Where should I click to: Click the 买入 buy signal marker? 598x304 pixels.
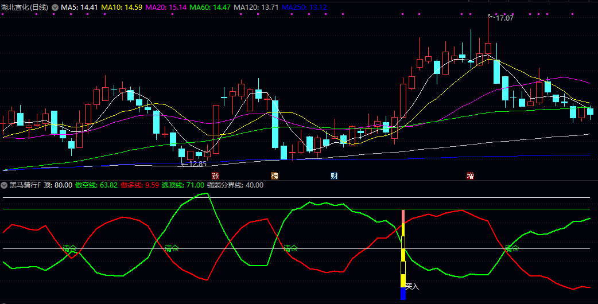coord(412,286)
